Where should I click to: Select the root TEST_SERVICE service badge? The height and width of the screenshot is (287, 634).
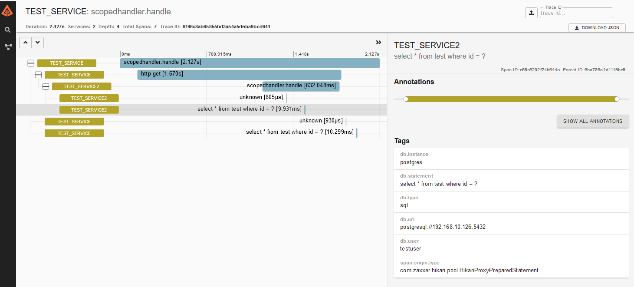pyautogui.click(x=66, y=63)
